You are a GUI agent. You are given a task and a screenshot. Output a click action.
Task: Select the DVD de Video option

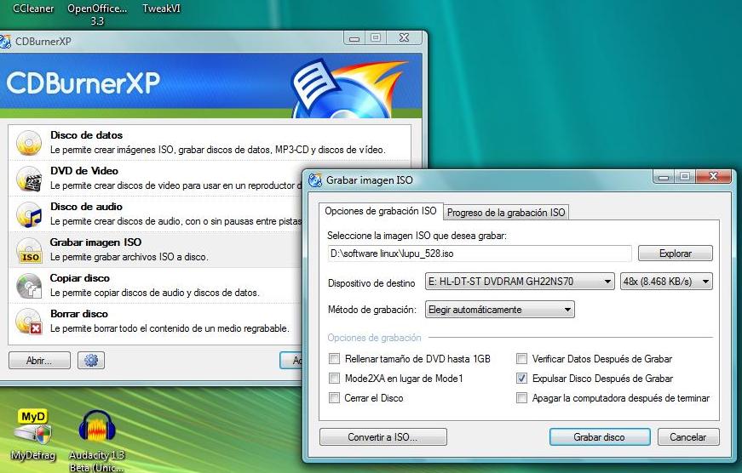point(156,179)
